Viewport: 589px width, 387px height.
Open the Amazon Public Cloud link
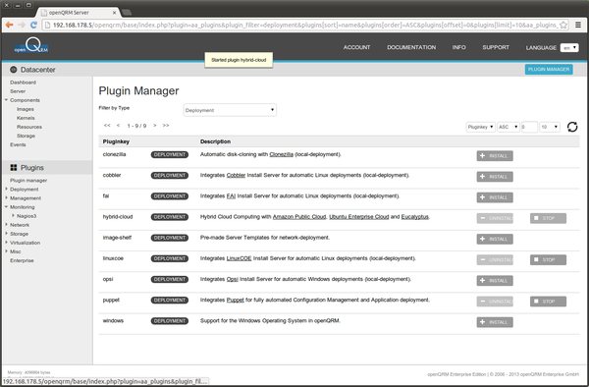click(299, 217)
